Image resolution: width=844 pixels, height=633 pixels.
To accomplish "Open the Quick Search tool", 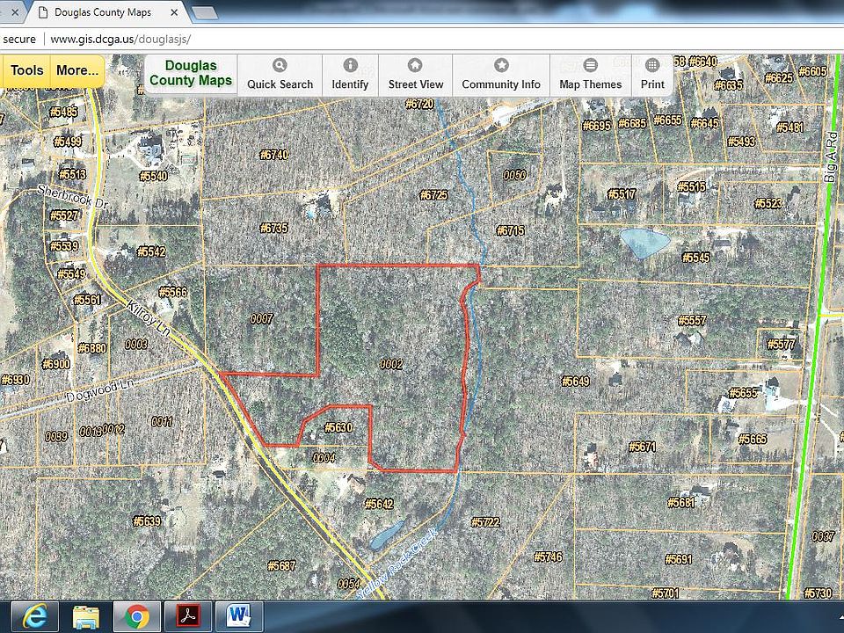I will (x=280, y=75).
